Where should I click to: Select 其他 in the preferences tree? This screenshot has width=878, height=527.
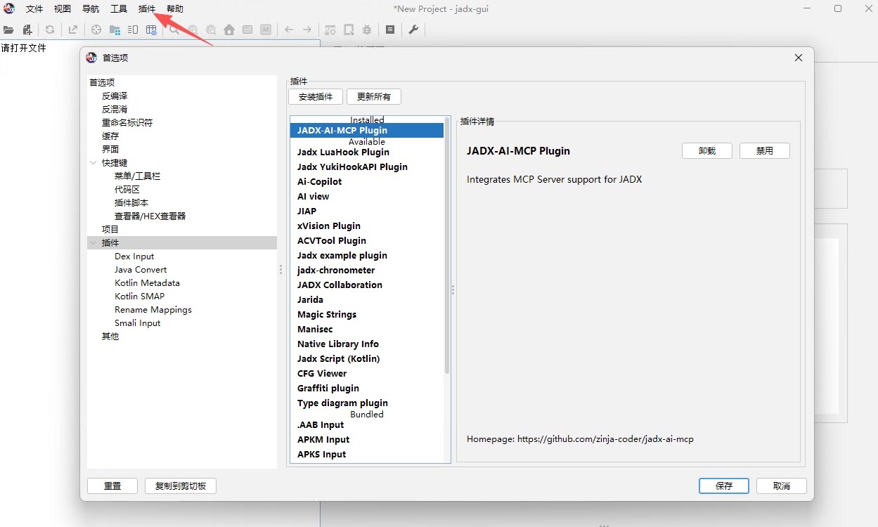110,337
